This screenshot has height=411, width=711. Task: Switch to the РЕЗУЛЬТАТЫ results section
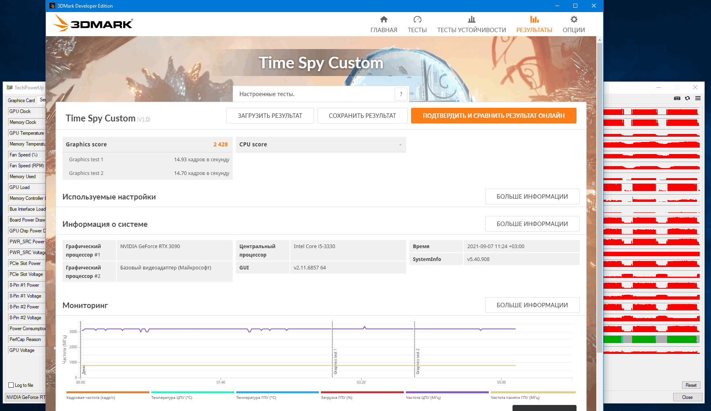[534, 25]
